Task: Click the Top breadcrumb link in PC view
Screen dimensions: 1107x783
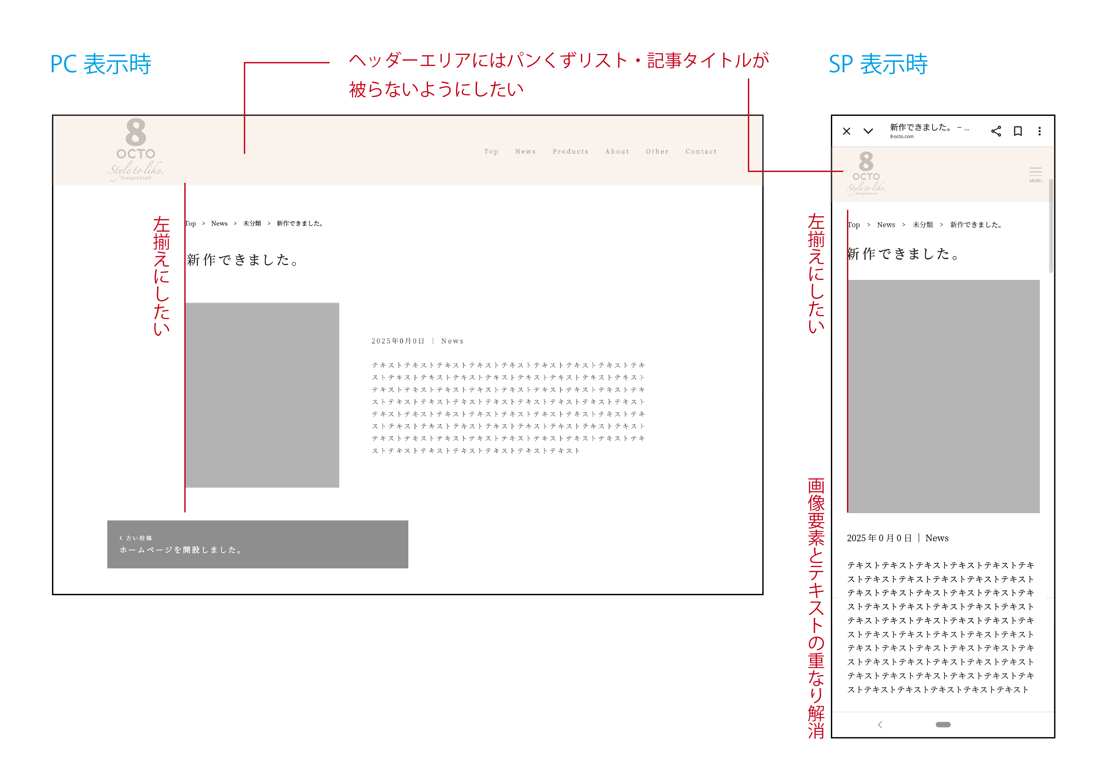Action: 191,223
